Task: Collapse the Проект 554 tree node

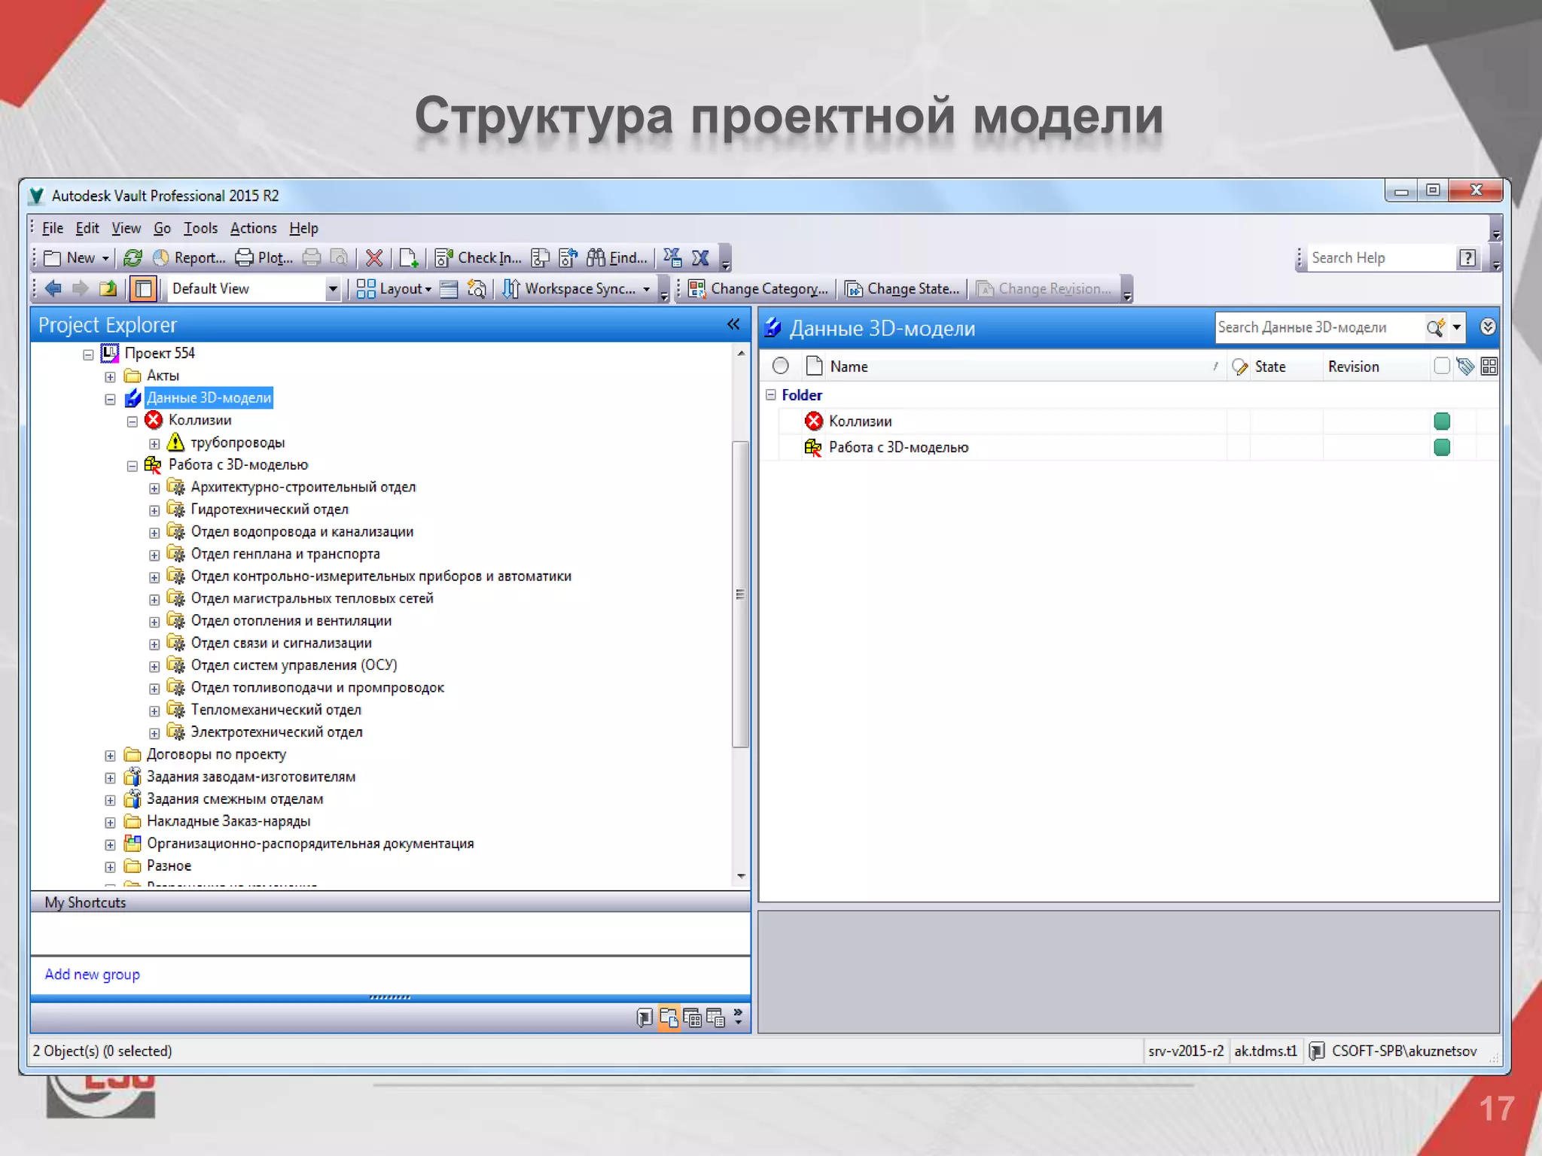Action: pyautogui.click(x=88, y=354)
